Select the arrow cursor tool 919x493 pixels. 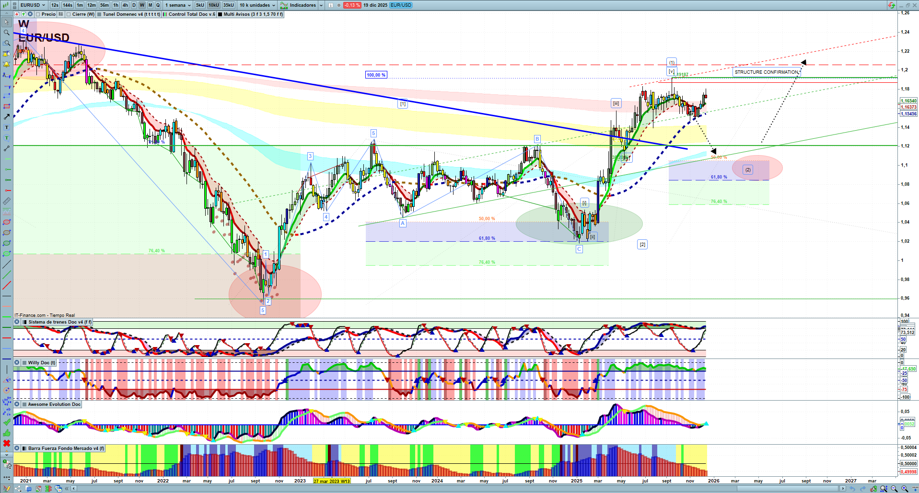point(7,22)
